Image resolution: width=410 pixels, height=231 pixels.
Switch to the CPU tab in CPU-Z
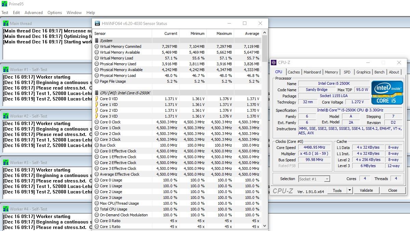click(x=279, y=72)
